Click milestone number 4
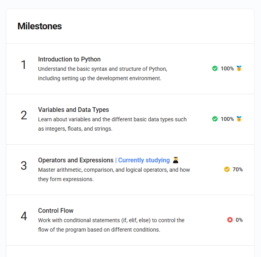Screen dimensions: 261x257 point(24,216)
